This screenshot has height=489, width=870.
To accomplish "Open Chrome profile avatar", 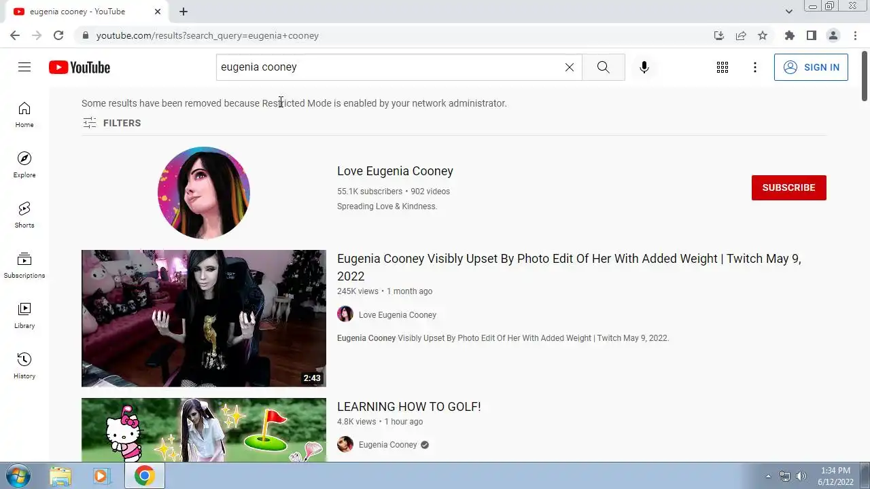I will point(833,35).
